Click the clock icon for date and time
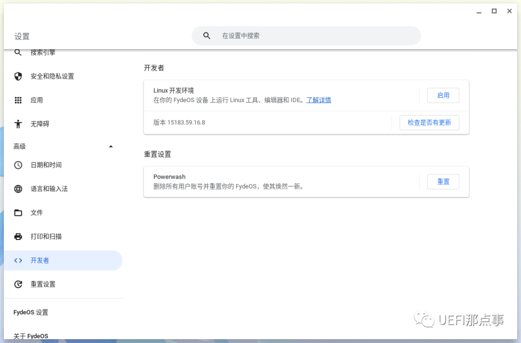This screenshot has width=521, height=343. [18, 165]
